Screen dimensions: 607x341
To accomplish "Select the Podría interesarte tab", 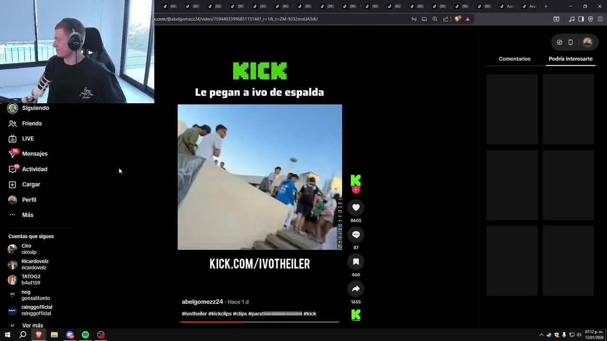I will (x=570, y=59).
